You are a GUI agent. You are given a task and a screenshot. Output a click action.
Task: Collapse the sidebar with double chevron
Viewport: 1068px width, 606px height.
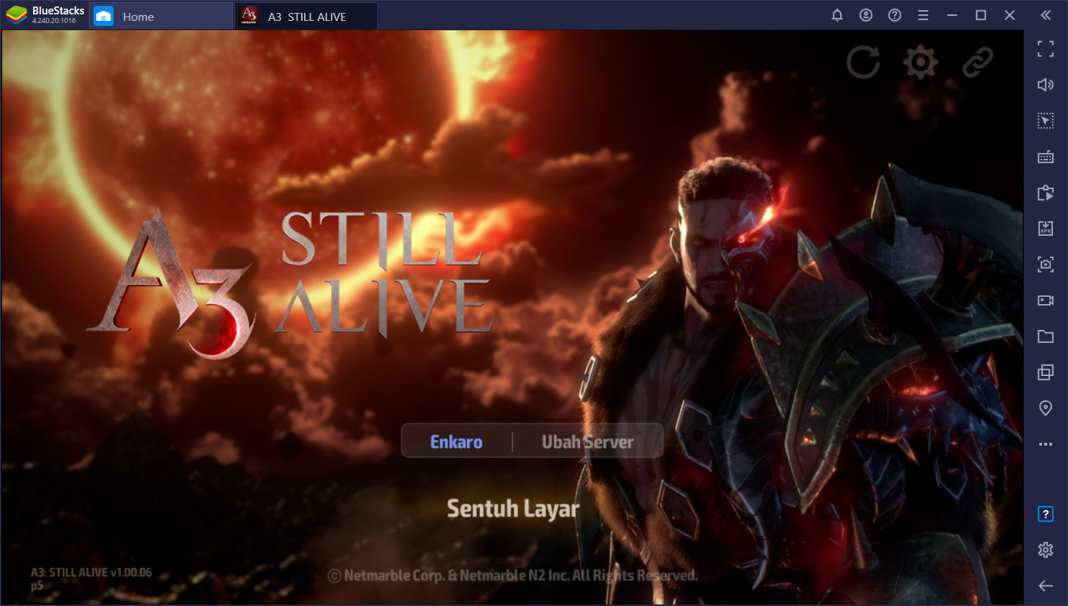pyautogui.click(x=1046, y=15)
